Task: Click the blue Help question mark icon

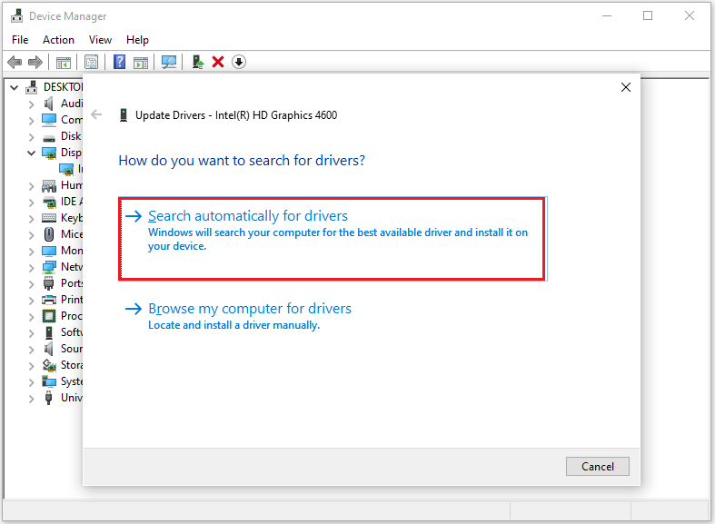Action: tap(120, 62)
